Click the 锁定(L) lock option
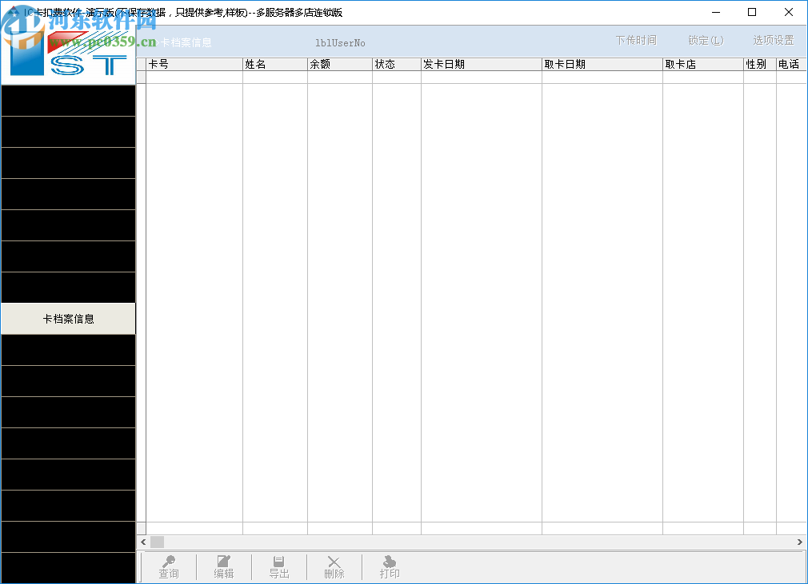 click(705, 39)
